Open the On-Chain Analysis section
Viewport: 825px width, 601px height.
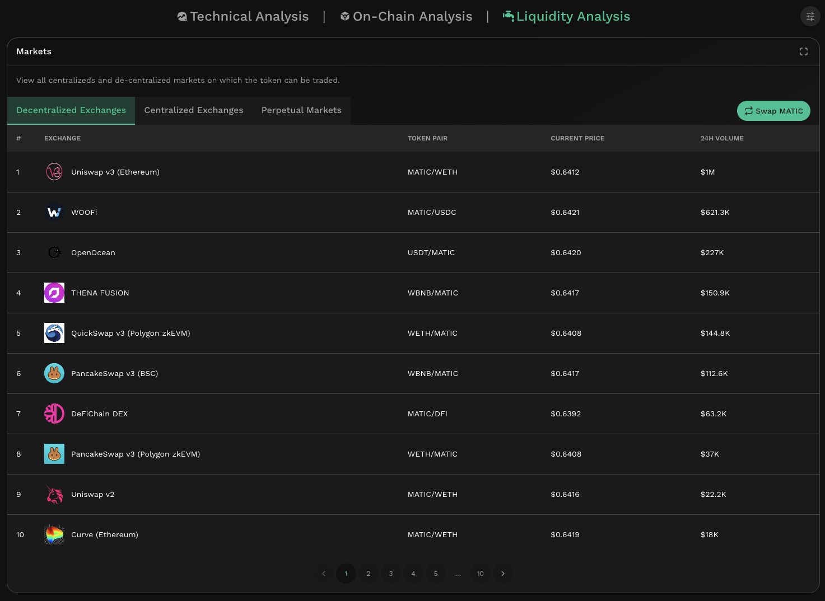point(406,16)
